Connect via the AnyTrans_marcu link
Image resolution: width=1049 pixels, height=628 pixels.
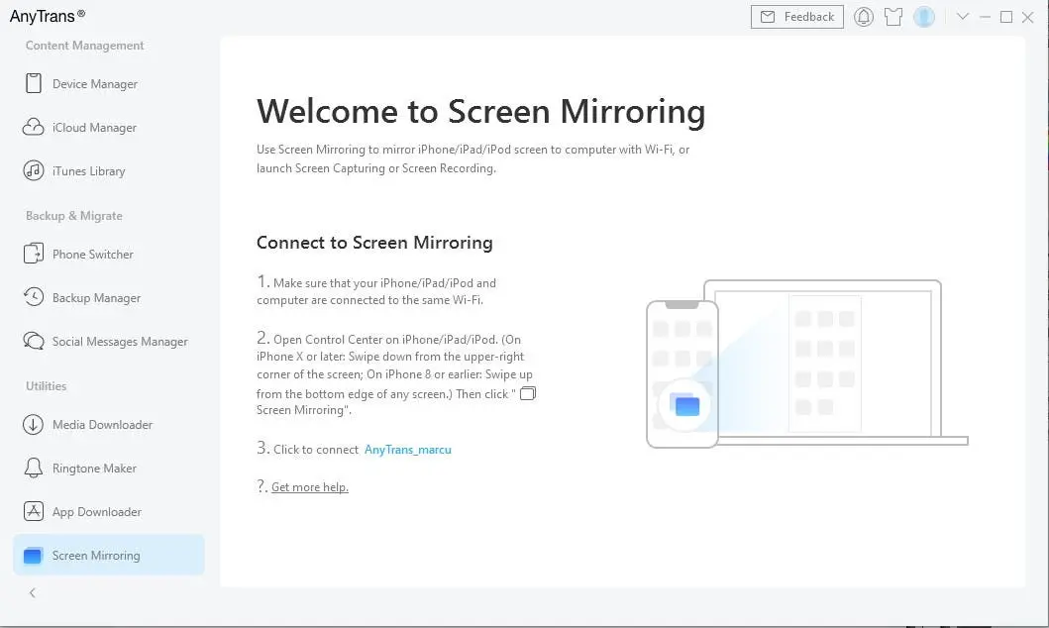pyautogui.click(x=407, y=450)
